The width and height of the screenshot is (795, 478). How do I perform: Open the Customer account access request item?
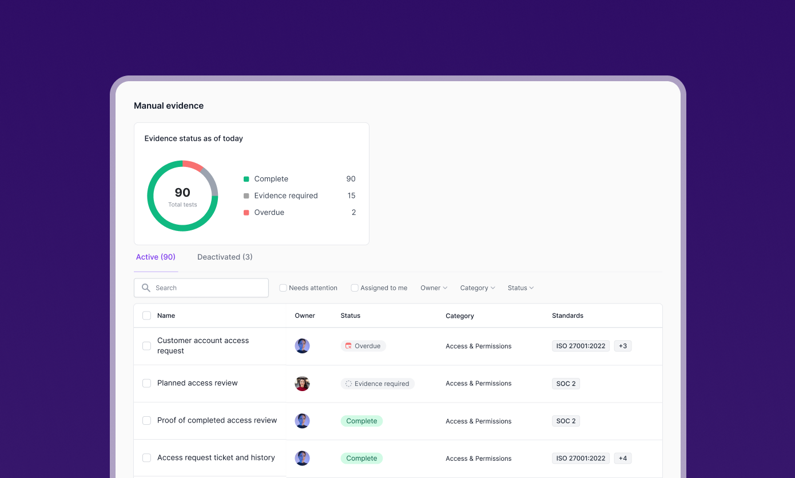[203, 345]
